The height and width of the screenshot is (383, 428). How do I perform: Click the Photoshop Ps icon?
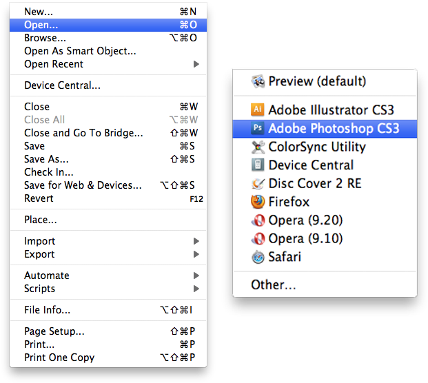pyautogui.click(x=257, y=128)
